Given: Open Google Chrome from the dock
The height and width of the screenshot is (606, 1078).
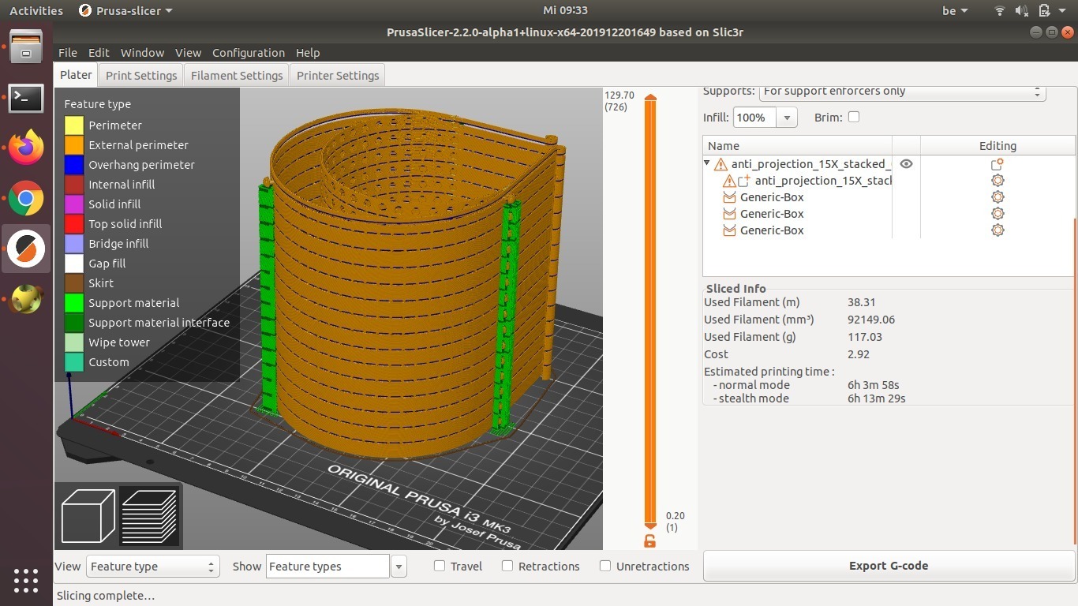Looking at the screenshot, I should pos(26,199).
